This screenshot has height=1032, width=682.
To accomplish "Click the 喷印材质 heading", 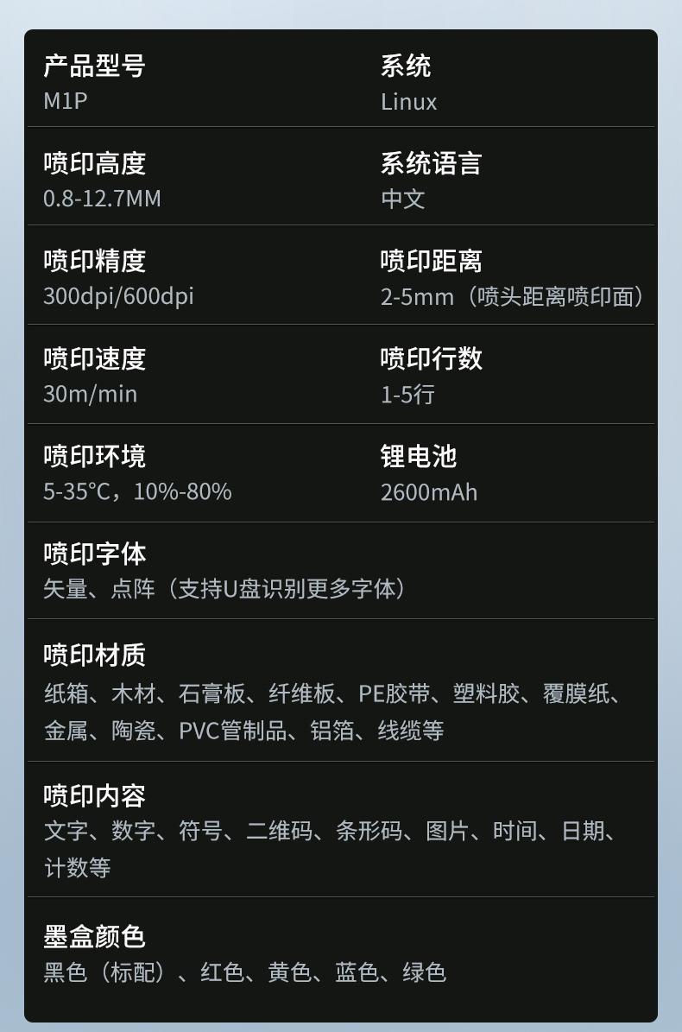I will (94, 655).
